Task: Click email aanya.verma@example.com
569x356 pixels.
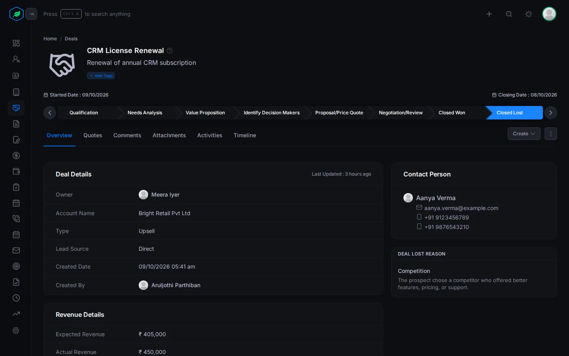Action: coord(461,208)
